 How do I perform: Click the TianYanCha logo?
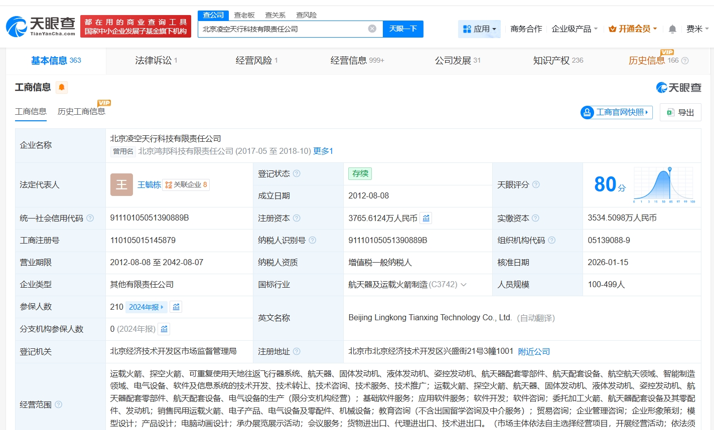[x=41, y=26]
